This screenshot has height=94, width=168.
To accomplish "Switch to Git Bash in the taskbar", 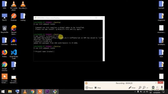I will coord(55,92).
